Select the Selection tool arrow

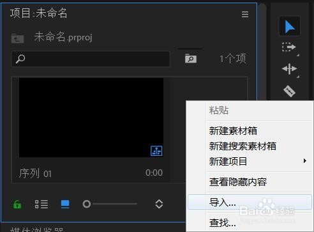(290, 27)
